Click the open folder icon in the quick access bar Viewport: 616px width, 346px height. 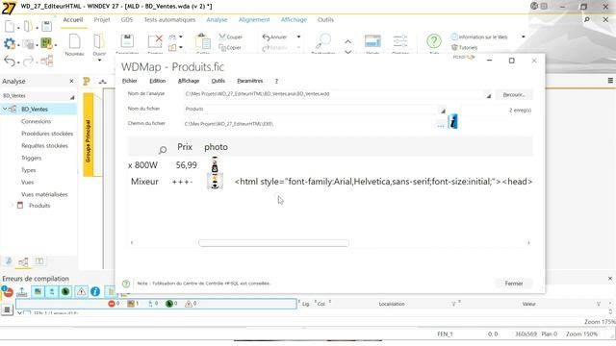(28, 27)
